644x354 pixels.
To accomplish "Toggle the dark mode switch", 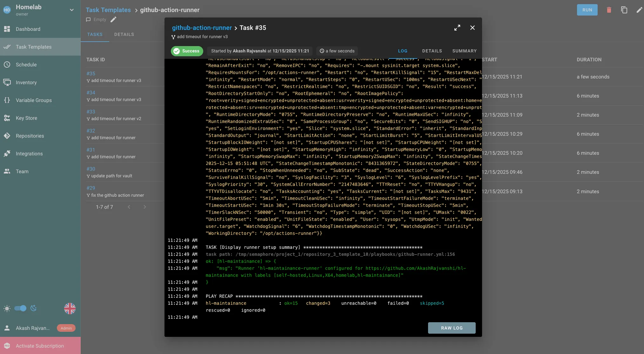I will click(x=20, y=308).
